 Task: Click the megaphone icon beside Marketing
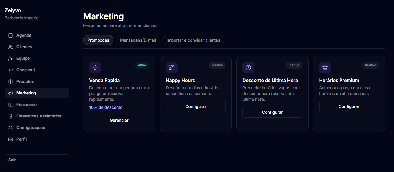click(x=11, y=93)
